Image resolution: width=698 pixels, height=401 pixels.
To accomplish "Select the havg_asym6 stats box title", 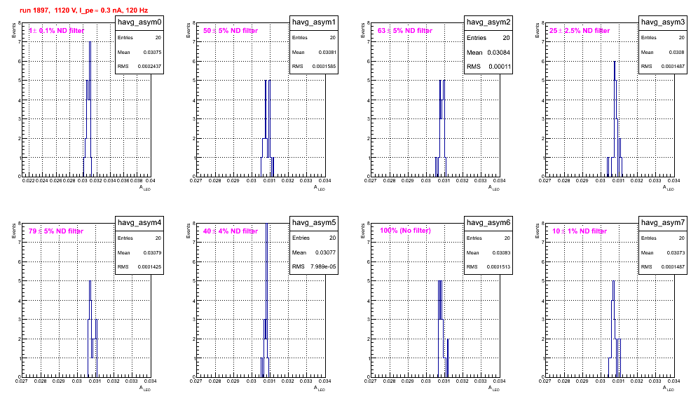I will coord(488,223).
